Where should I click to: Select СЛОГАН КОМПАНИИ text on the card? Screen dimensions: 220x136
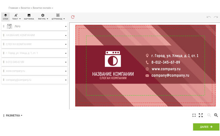[x=113, y=78]
